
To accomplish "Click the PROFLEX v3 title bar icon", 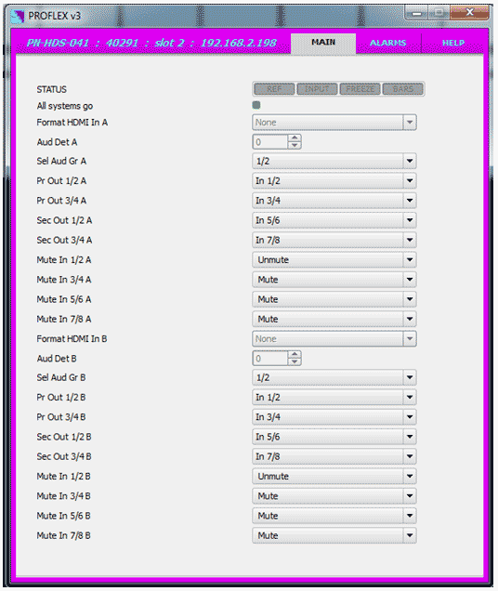I will [18, 16].
